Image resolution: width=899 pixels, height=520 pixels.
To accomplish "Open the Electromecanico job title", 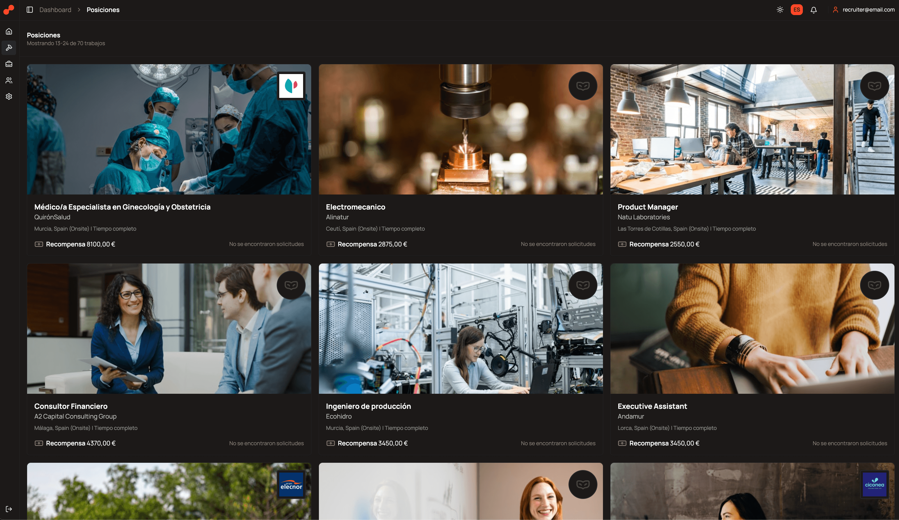I will coord(355,207).
